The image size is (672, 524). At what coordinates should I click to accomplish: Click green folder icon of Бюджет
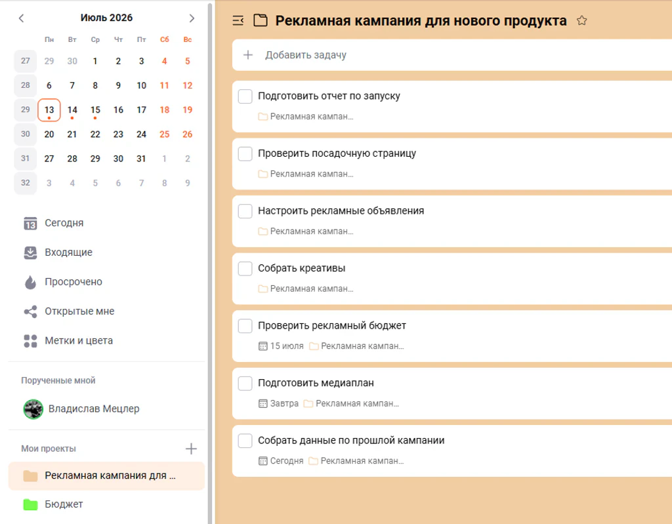click(x=30, y=504)
